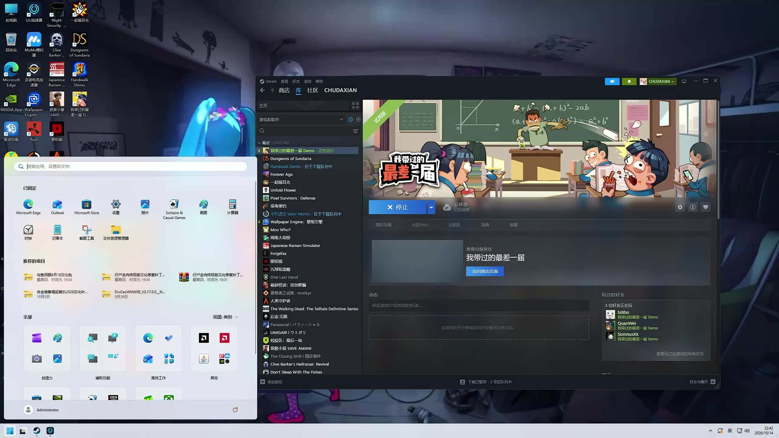Screen dimensions: 779x438
Task: Toggle recent-activity clock sort in library
Action: click(x=351, y=120)
